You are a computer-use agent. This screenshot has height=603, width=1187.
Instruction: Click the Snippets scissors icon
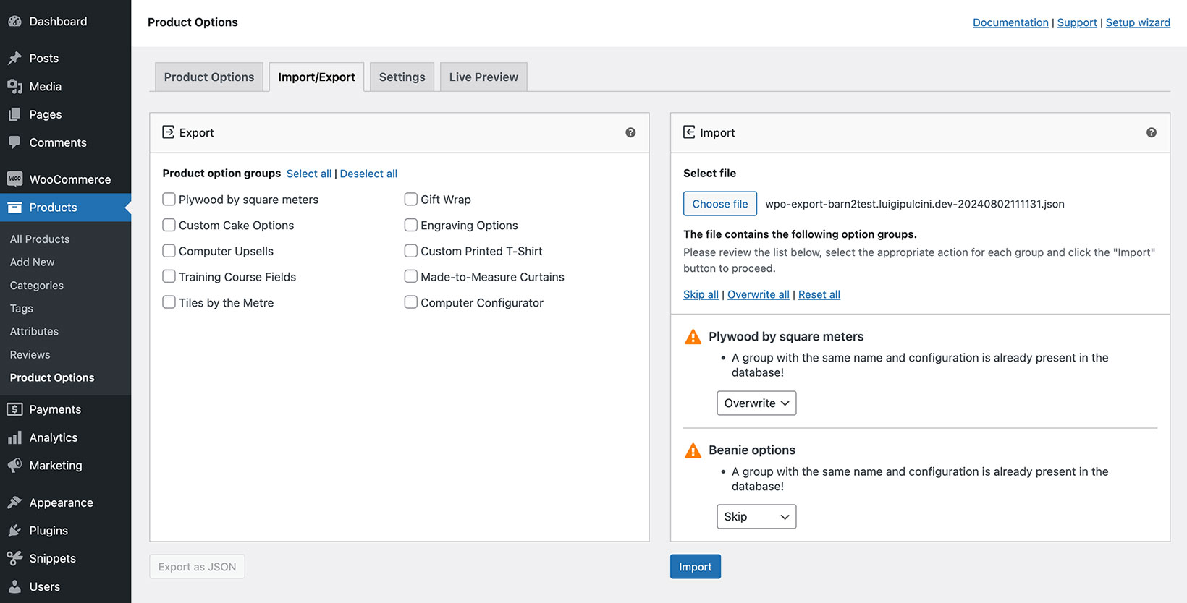pos(14,558)
